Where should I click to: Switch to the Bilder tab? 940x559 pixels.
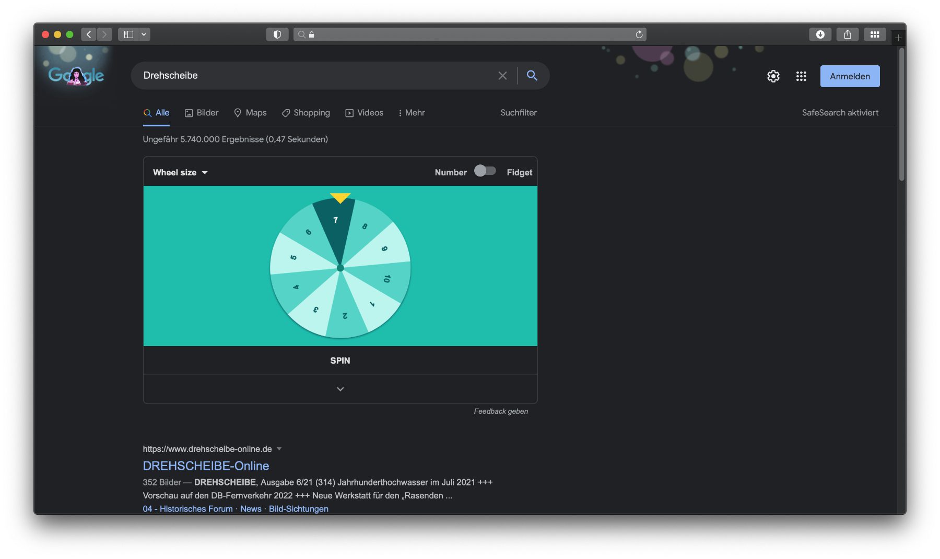[202, 113]
